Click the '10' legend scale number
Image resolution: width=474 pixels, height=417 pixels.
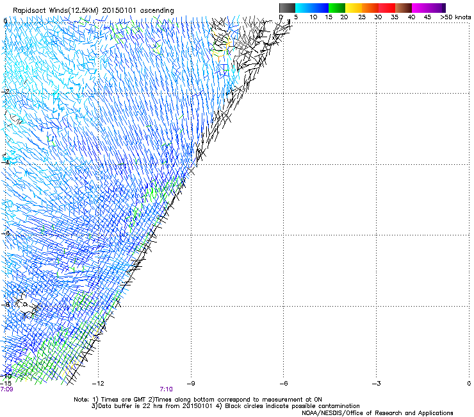[x=313, y=17]
